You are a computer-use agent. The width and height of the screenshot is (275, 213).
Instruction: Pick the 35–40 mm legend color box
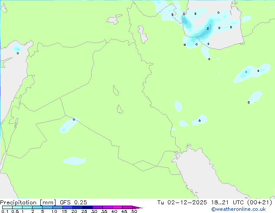(107, 207)
